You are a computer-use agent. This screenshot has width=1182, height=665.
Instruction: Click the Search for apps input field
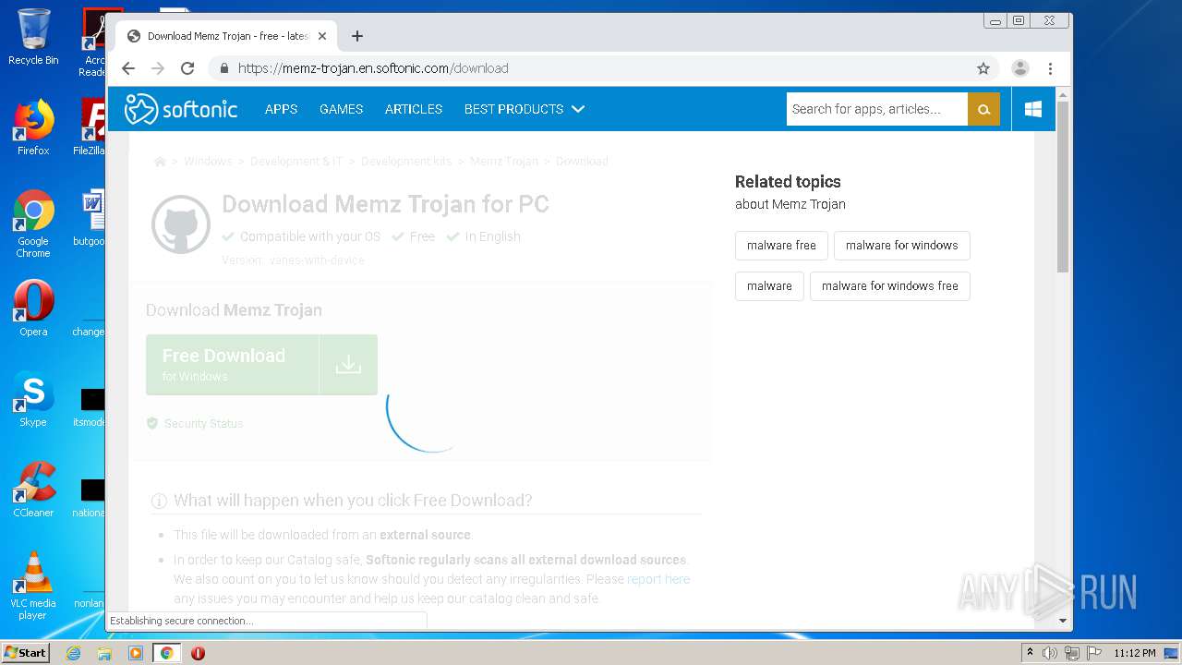pos(877,109)
